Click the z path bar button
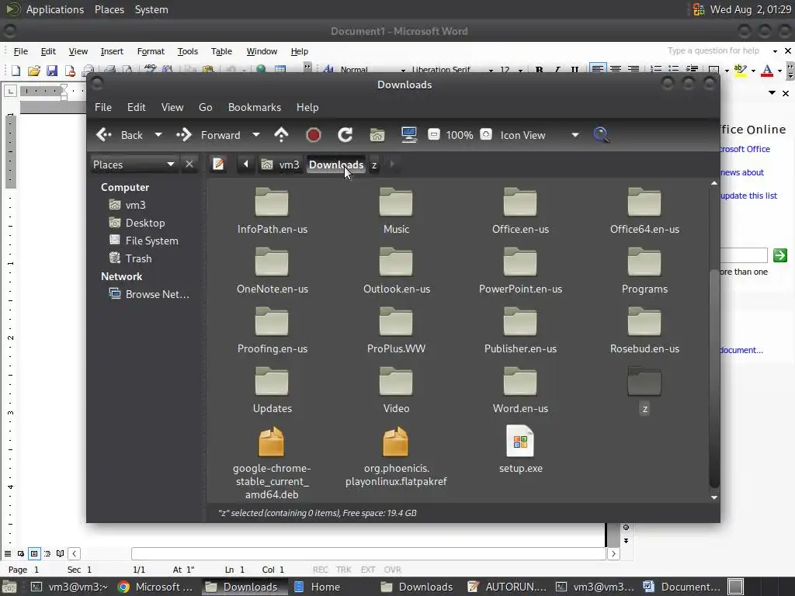This screenshot has width=795, height=596. (x=374, y=165)
